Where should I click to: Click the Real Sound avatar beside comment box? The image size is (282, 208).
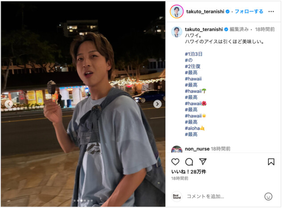tap(177, 196)
